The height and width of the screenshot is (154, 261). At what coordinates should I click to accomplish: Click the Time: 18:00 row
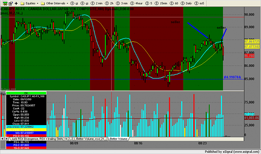click(26, 102)
